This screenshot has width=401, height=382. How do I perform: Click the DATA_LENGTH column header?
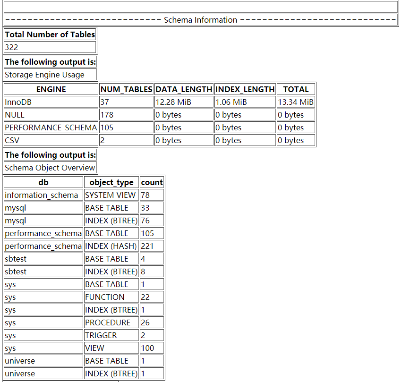[184, 89]
